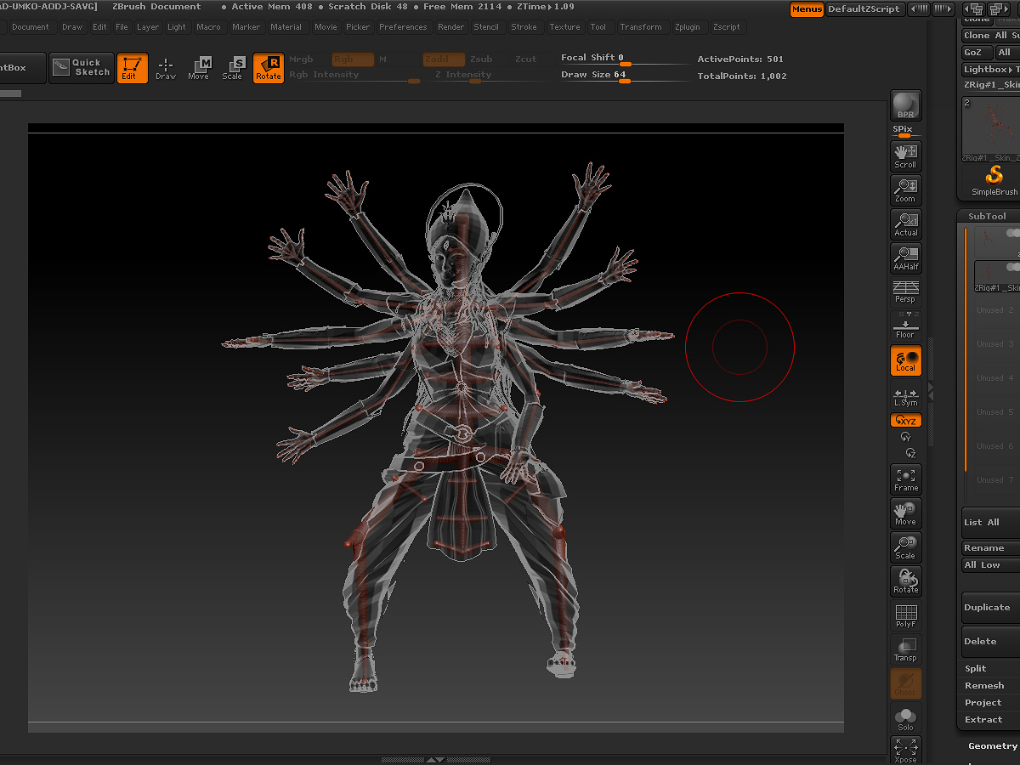Enable PolyF wireframe display
The height and width of the screenshot is (765, 1020).
905,615
